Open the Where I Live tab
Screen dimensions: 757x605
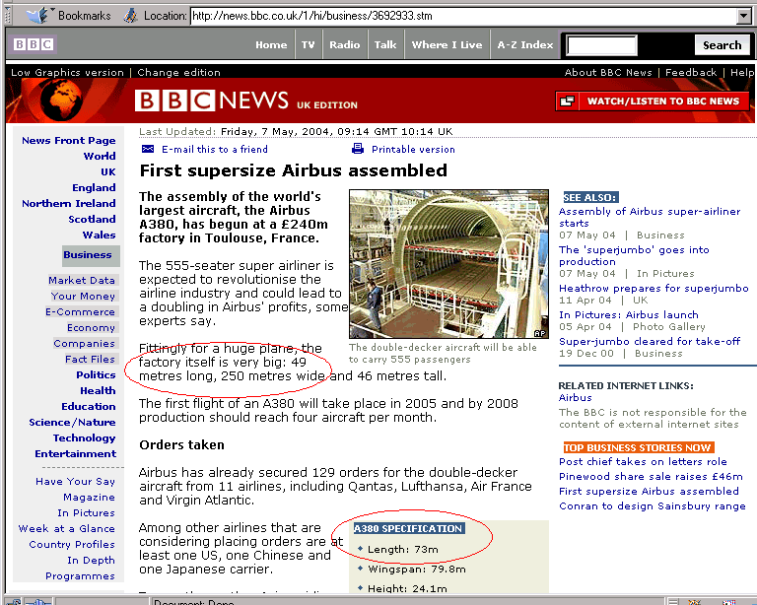click(447, 45)
